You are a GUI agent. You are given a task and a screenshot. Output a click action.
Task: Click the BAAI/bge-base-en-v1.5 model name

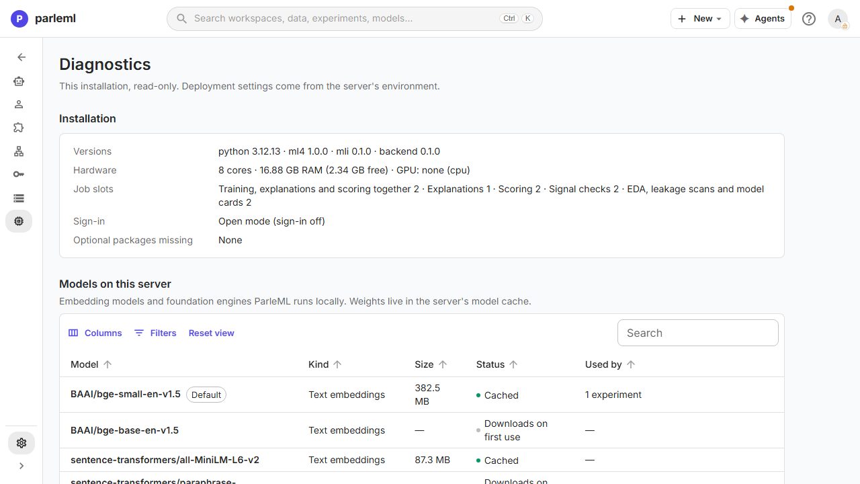click(124, 430)
